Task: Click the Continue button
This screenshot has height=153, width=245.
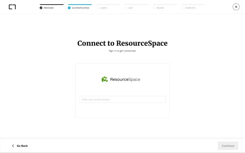Action: [x=228, y=146]
